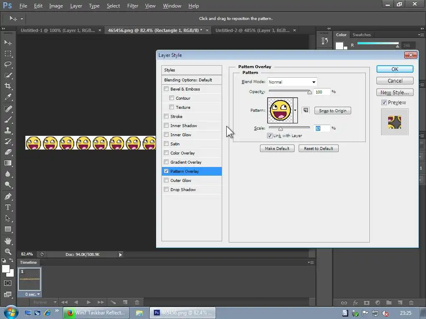Select the Brush tool
The height and width of the screenshot is (319, 426).
click(x=8, y=120)
